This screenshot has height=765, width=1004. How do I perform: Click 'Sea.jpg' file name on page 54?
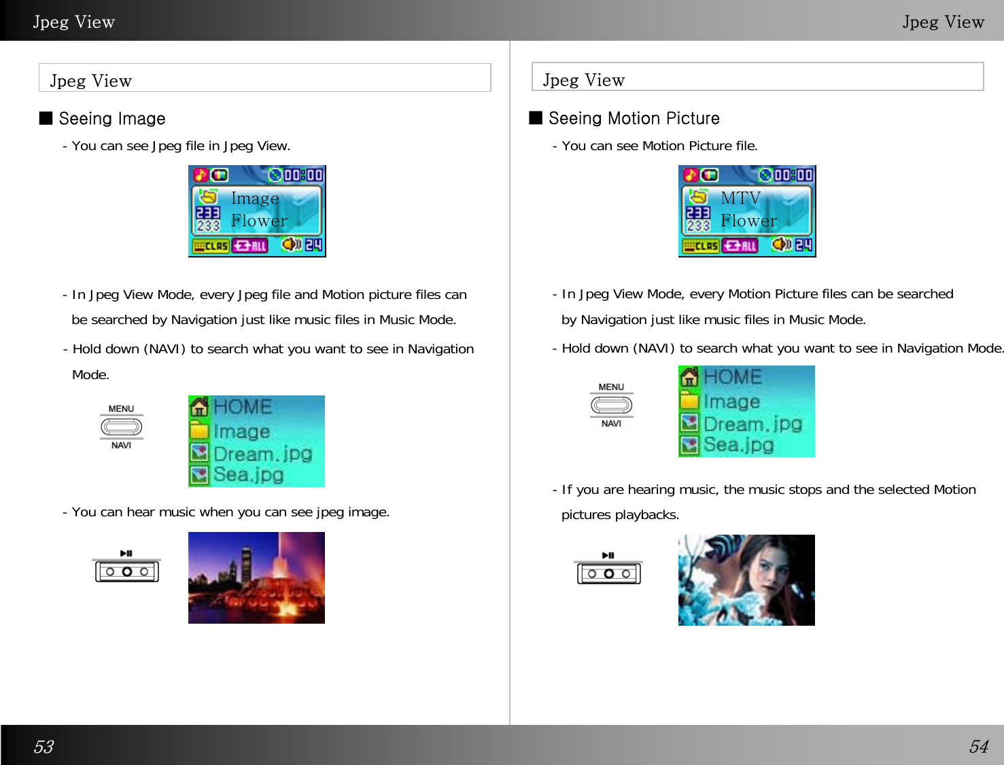coord(738,445)
